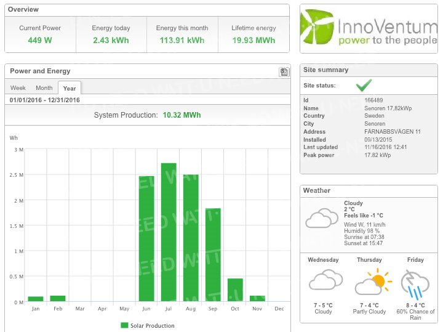Click the Current Power 449 W value
Viewport: 443px width, 332px height.
coord(40,40)
